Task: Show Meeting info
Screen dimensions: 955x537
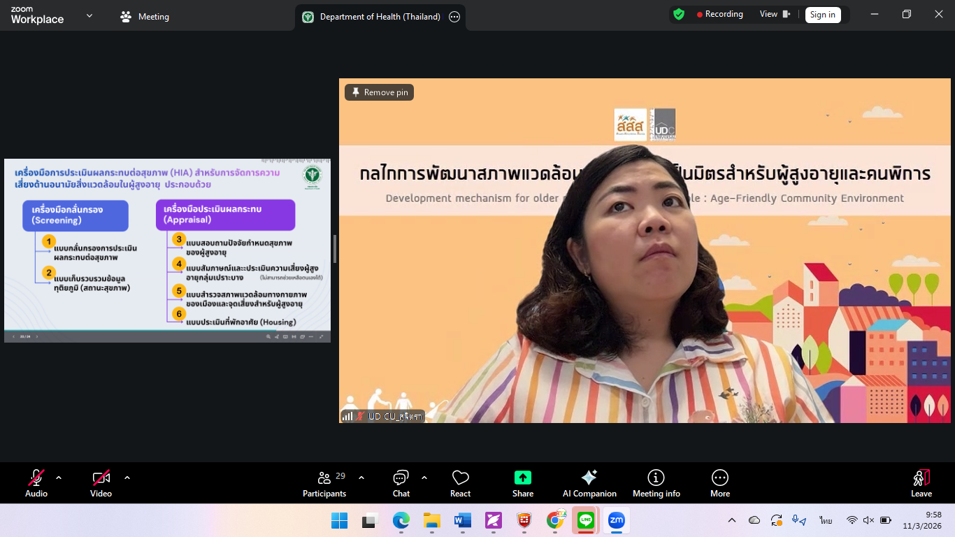Action: 656,483
